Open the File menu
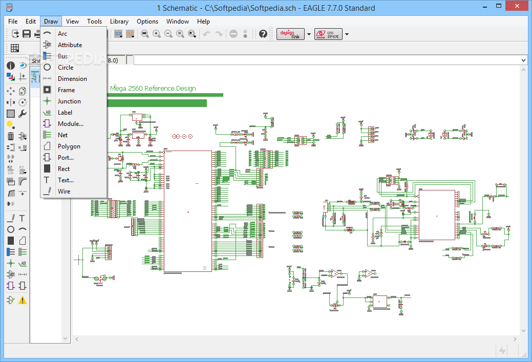 pos(13,22)
